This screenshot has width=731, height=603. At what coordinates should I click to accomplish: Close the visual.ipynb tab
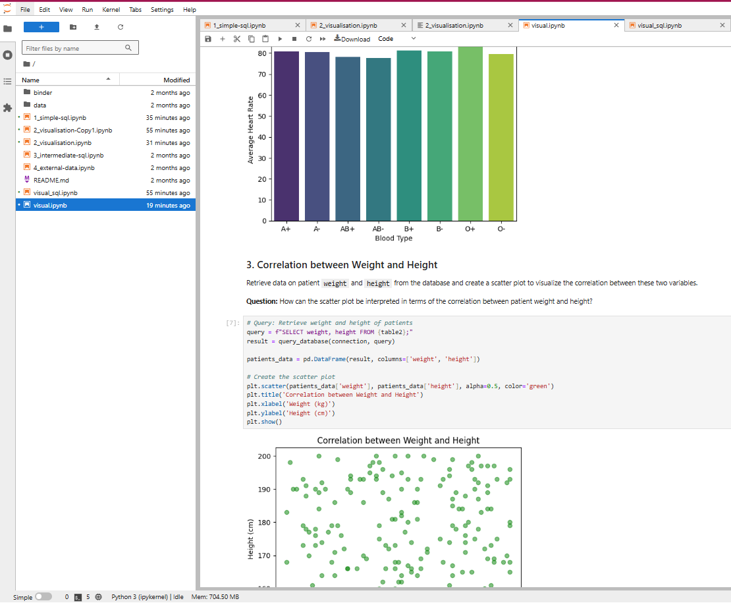[x=616, y=25]
